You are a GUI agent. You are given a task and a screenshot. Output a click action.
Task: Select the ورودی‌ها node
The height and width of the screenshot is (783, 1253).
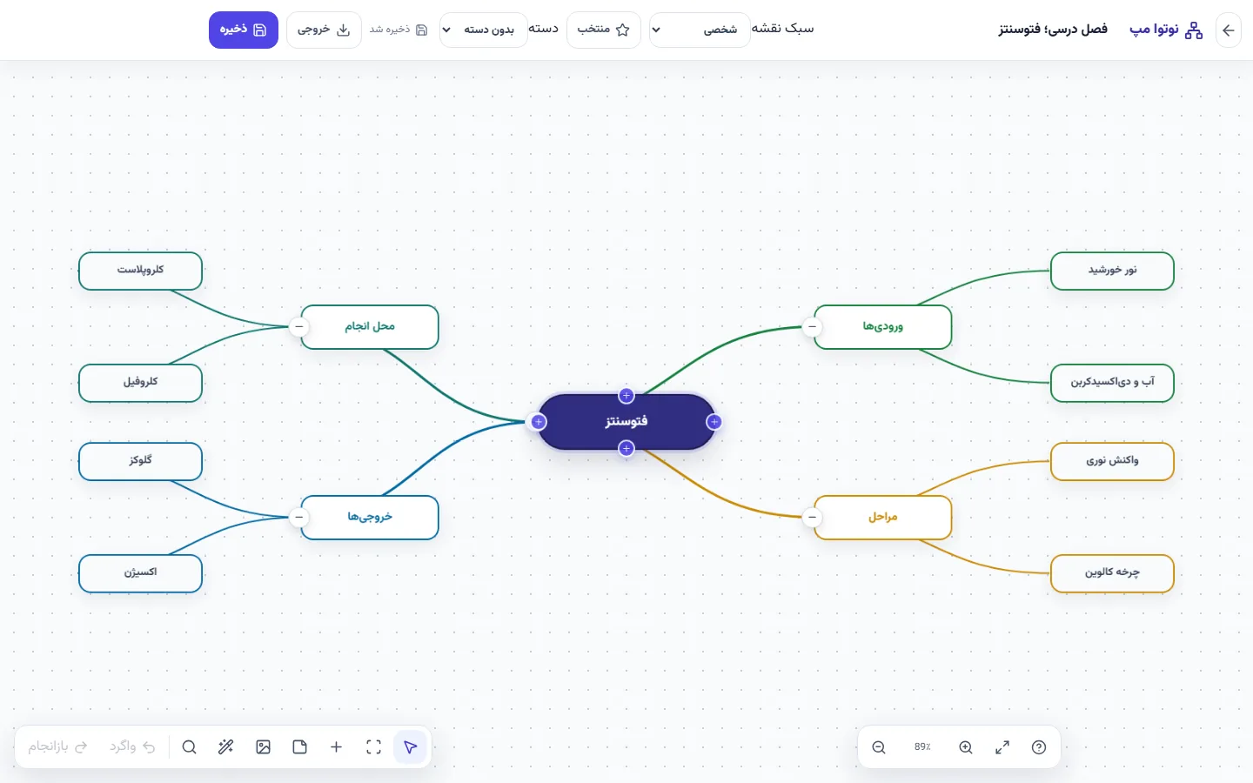883,327
